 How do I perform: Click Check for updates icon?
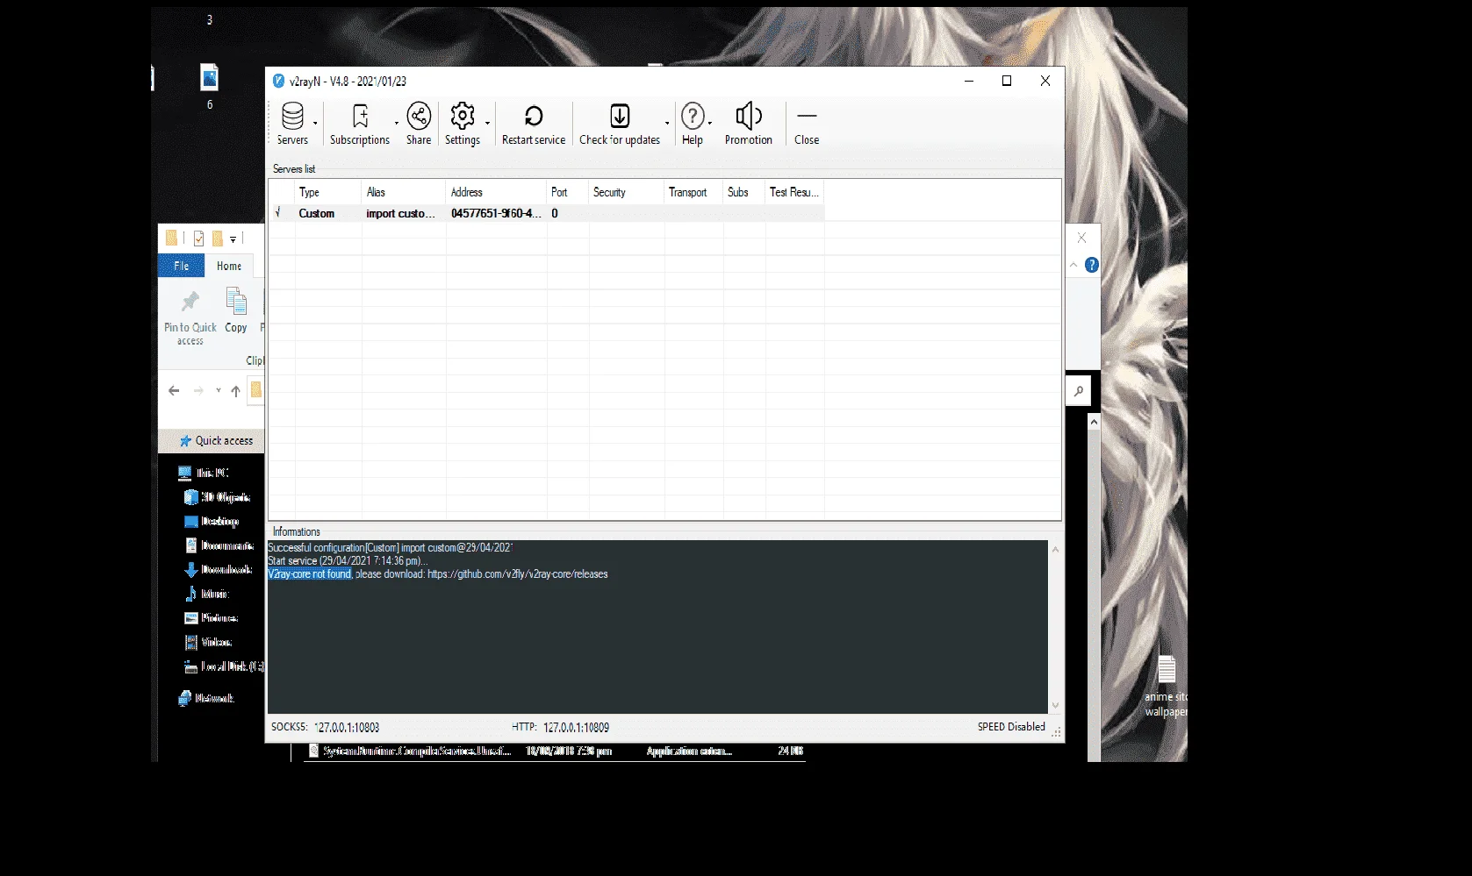tap(620, 124)
